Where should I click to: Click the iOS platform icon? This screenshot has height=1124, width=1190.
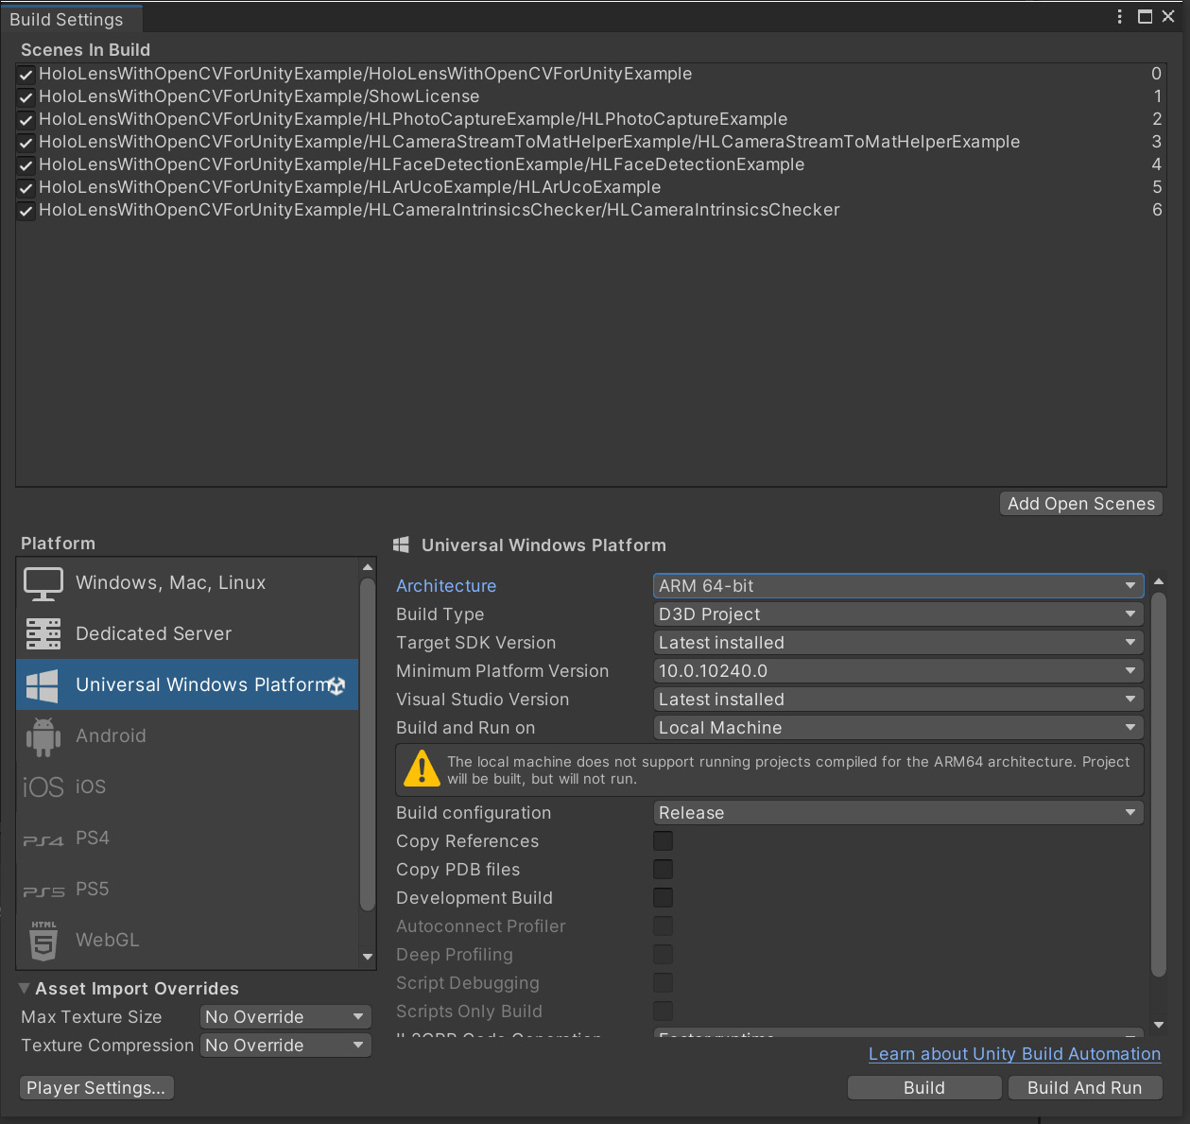click(x=43, y=787)
